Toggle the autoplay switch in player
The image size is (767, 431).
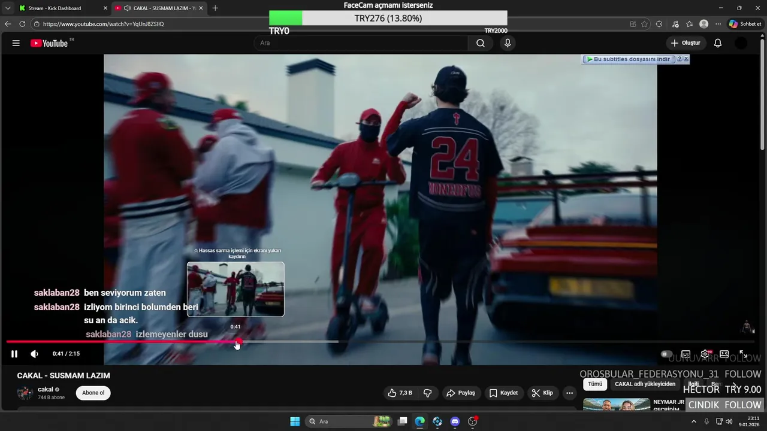click(666, 354)
